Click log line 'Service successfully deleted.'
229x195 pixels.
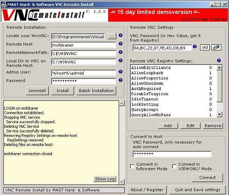(30, 131)
